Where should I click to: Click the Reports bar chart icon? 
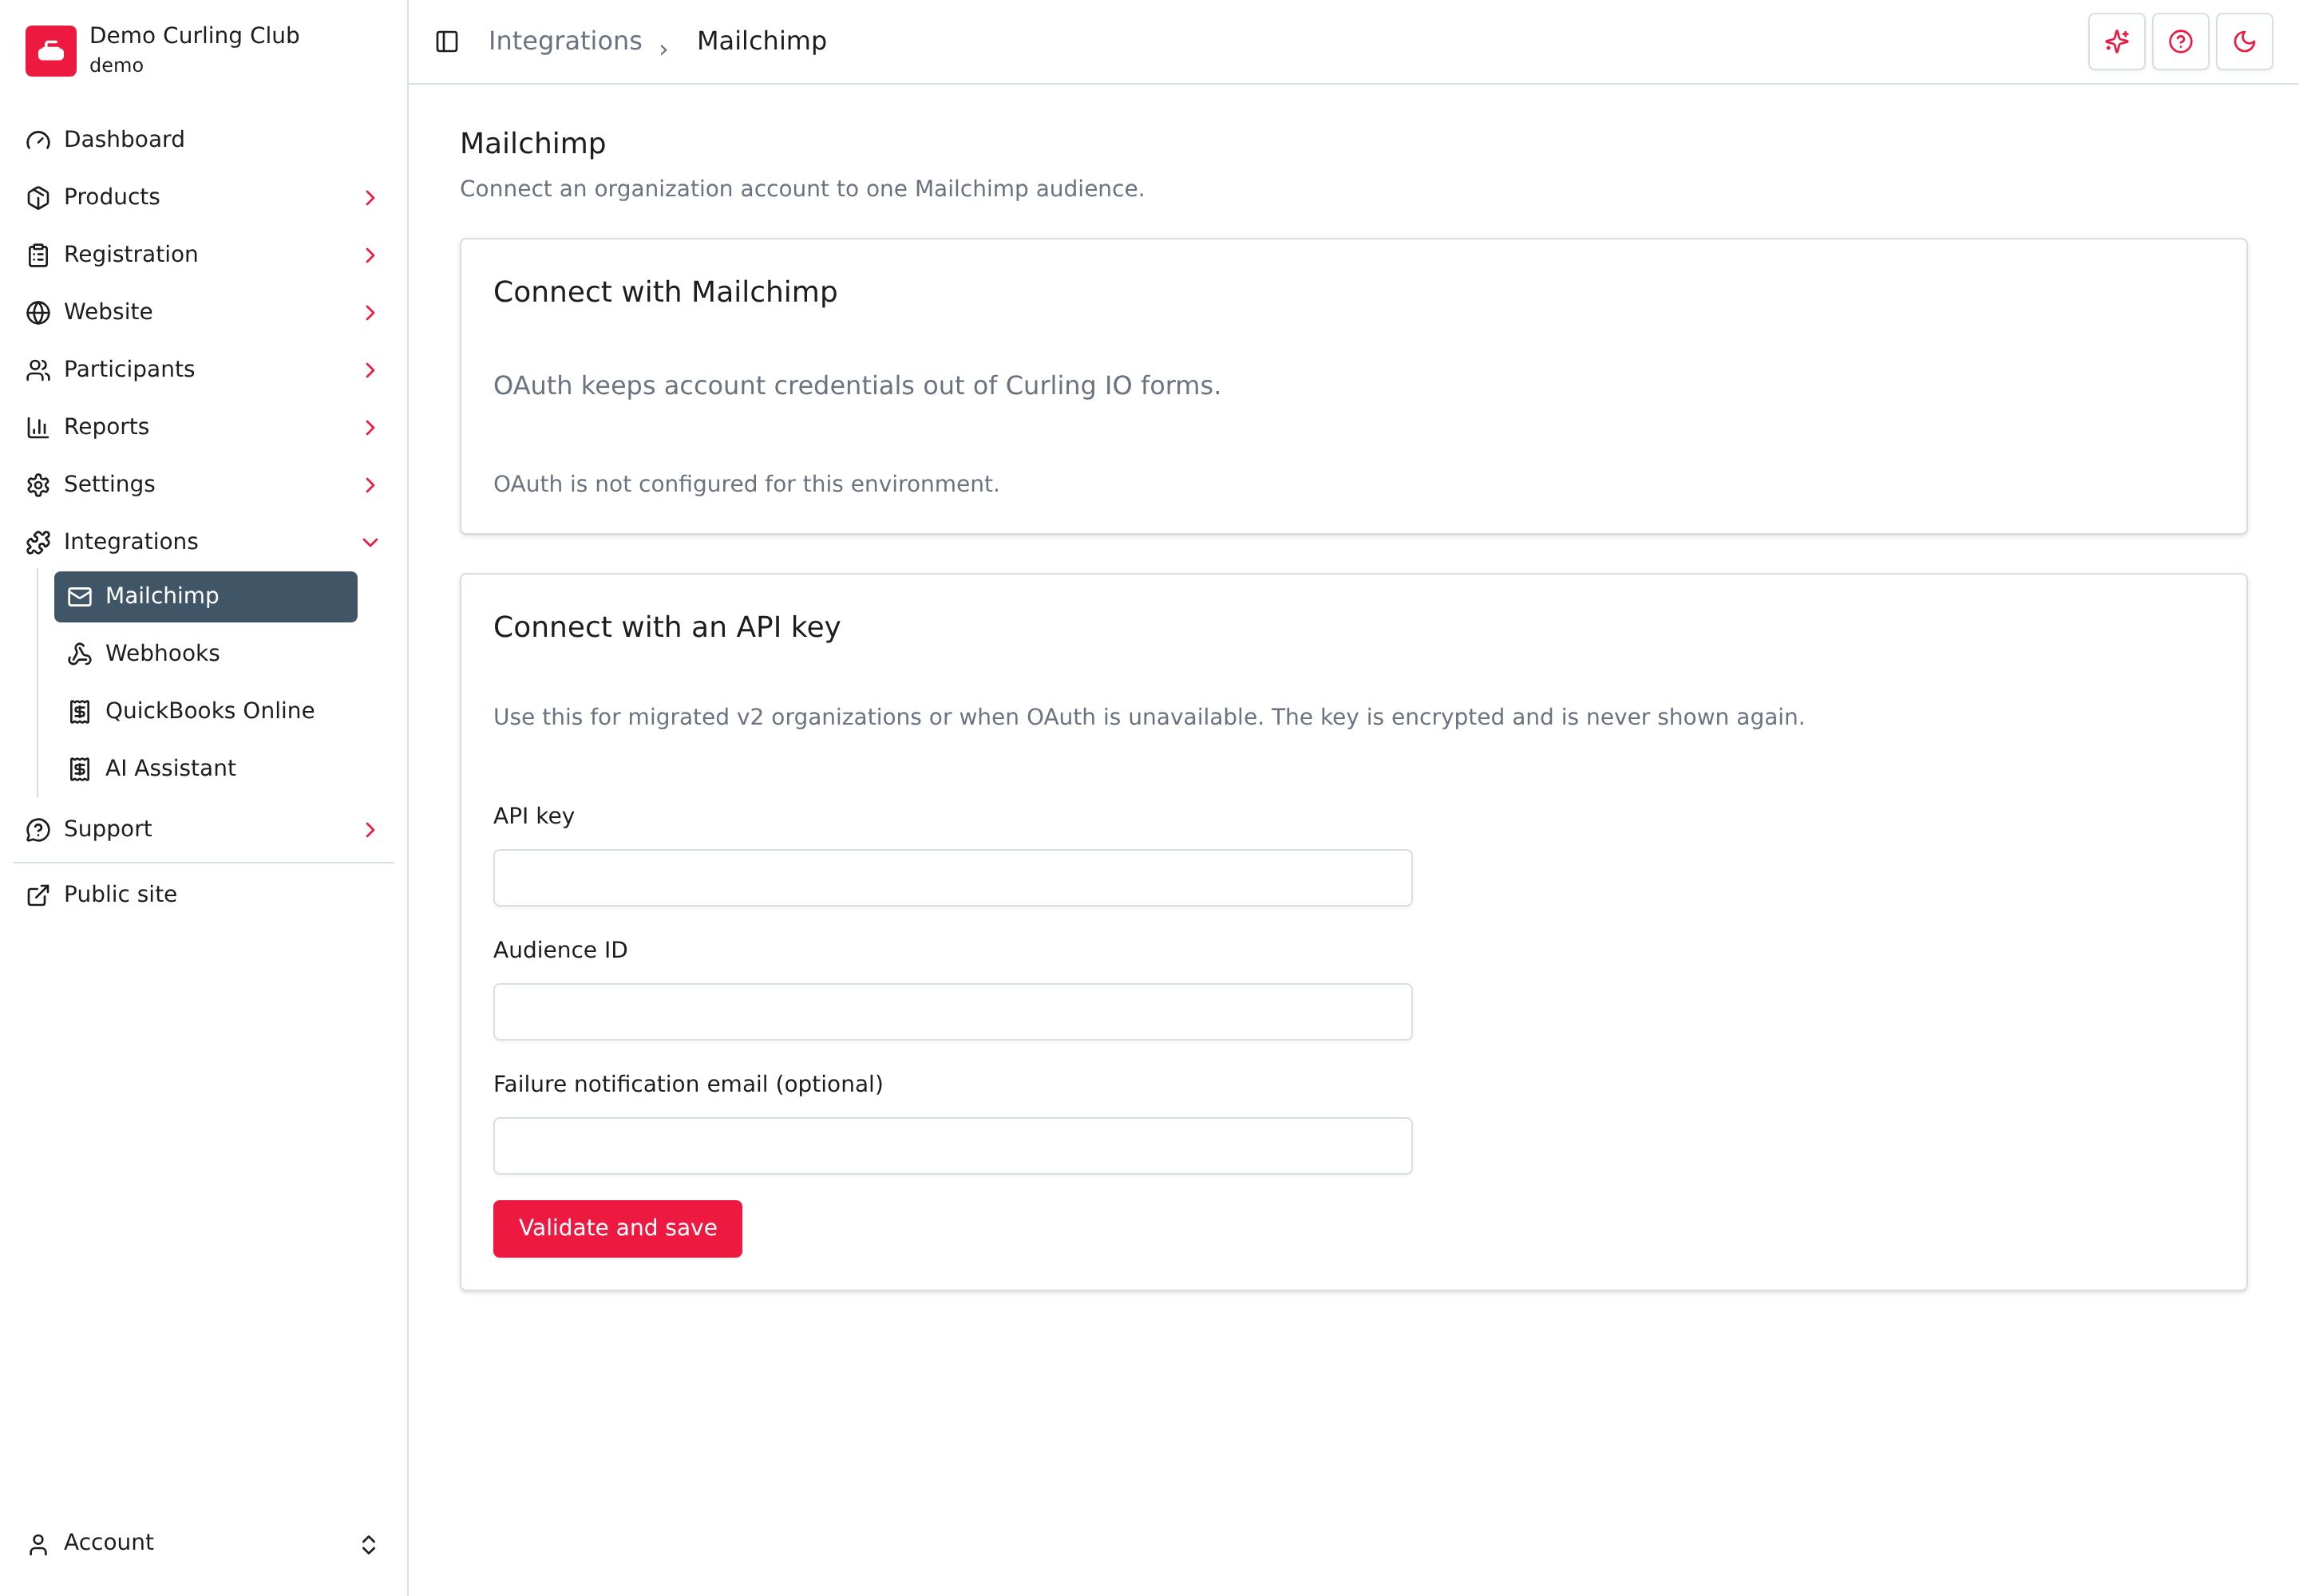coord(38,428)
